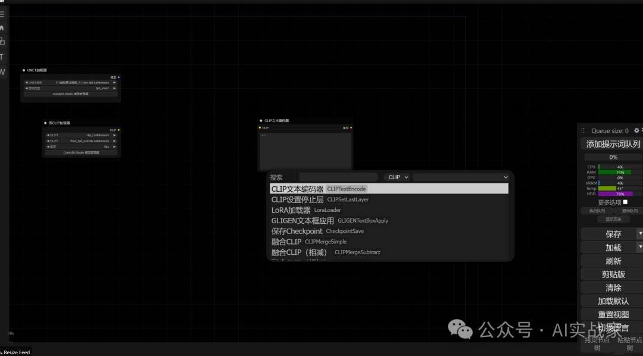Screen dimensions: 643x356
Task: Click the text area in the CLIP文本编码器 node
Action: coord(305,151)
